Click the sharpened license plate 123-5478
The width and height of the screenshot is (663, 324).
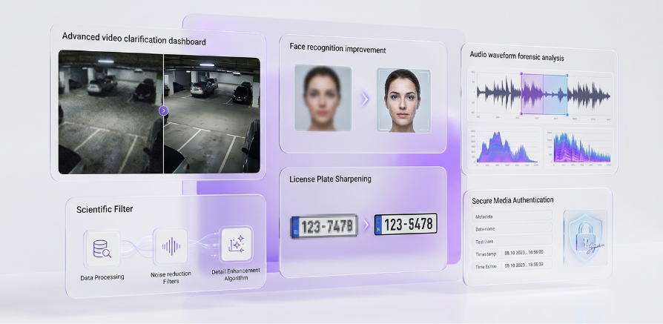406,224
